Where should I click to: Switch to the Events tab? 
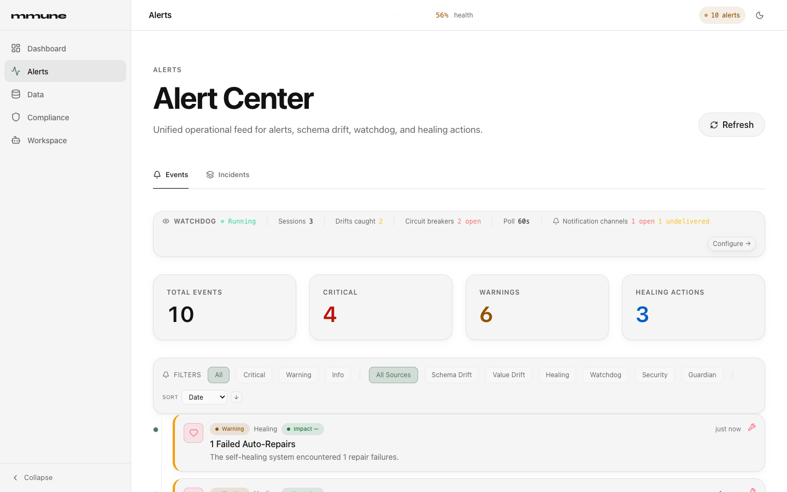coord(171,175)
